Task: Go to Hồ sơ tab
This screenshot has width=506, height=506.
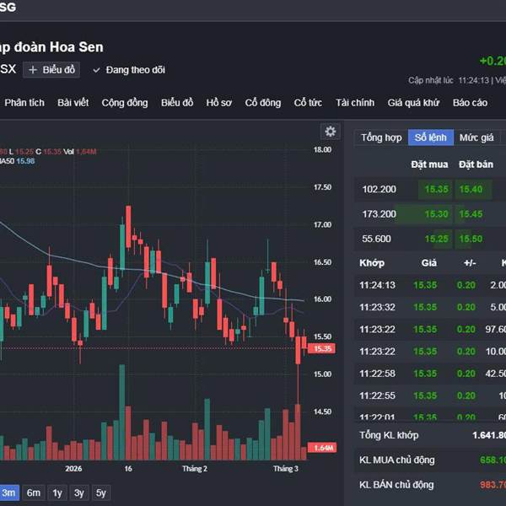Action: pyautogui.click(x=218, y=103)
